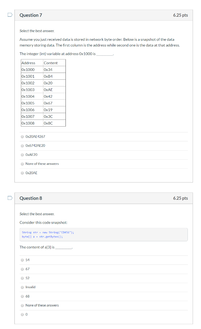Click the Question 8 header
This screenshot has height=329, width=201.
click(31, 198)
